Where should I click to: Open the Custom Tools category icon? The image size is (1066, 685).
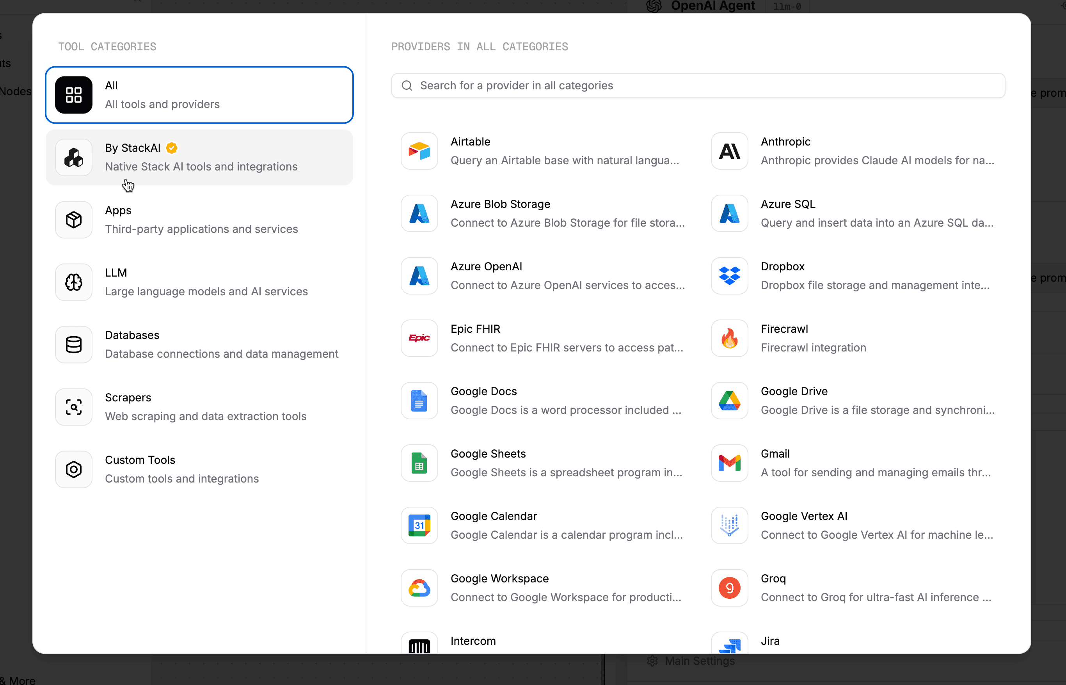click(x=74, y=469)
